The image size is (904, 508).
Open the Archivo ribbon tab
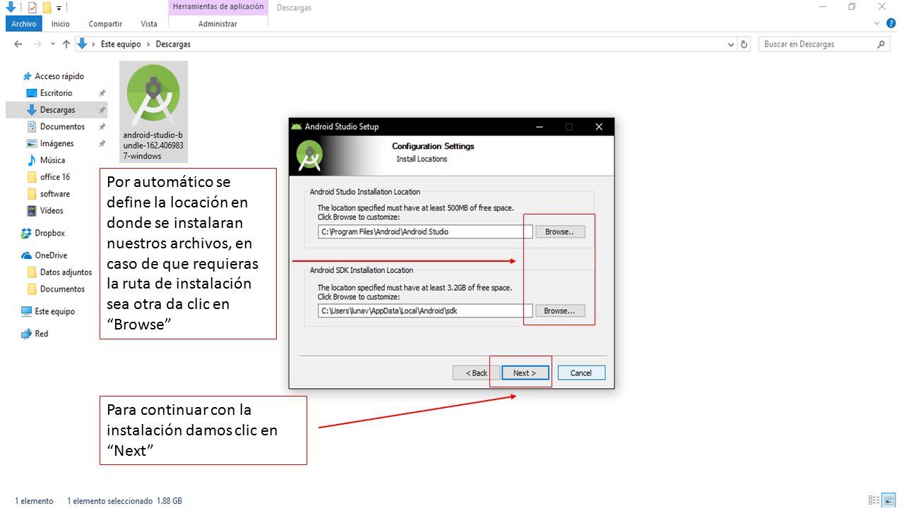pyautogui.click(x=23, y=24)
